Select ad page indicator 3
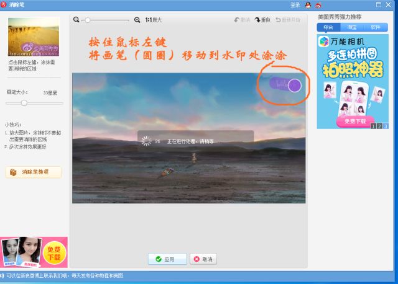The width and height of the screenshot is (398, 284). 386,126
